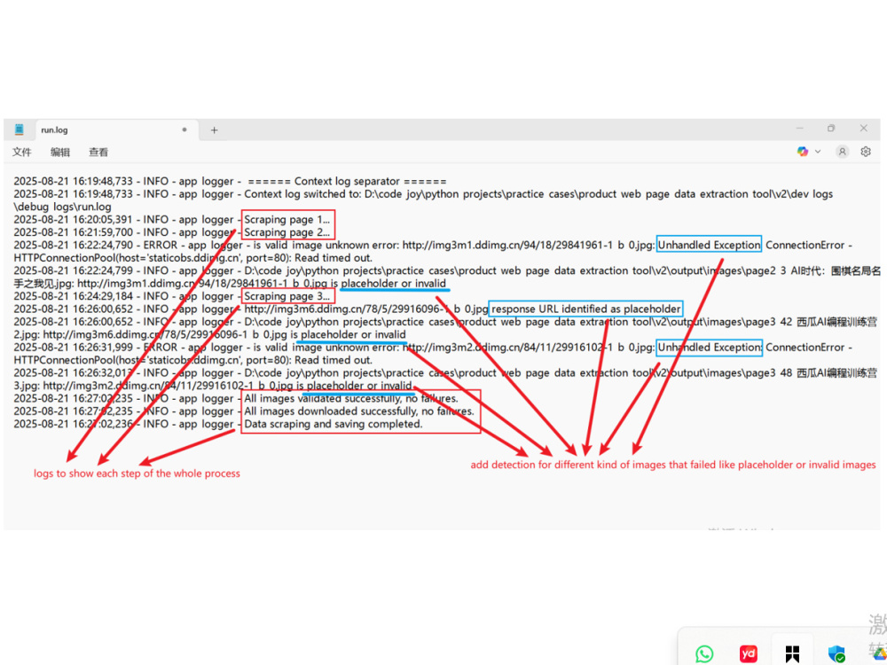Image resolution: width=887 pixels, height=665 pixels.
Task: Open Notepad settings gear
Action: point(866,152)
